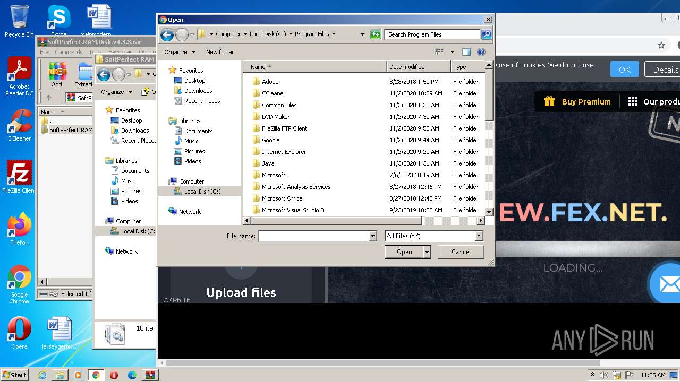Select Videos library in Open dialog
Image resolution: width=680 pixels, height=382 pixels.
192,161
